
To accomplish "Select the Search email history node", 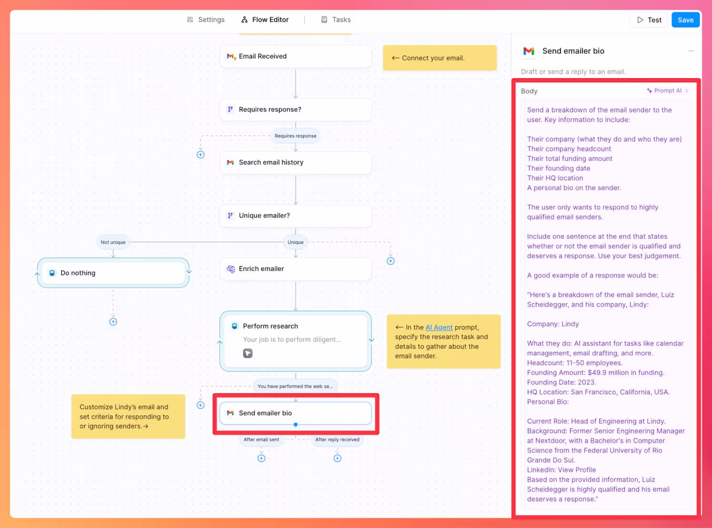I will pos(295,163).
